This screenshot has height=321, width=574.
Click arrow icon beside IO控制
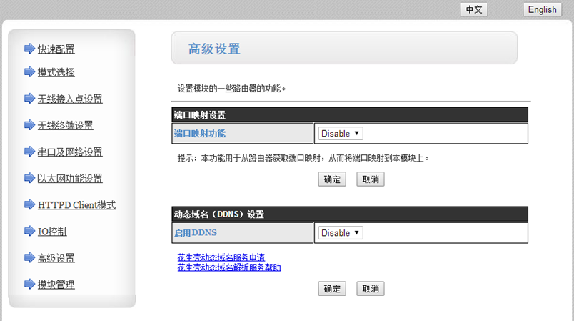(x=29, y=231)
